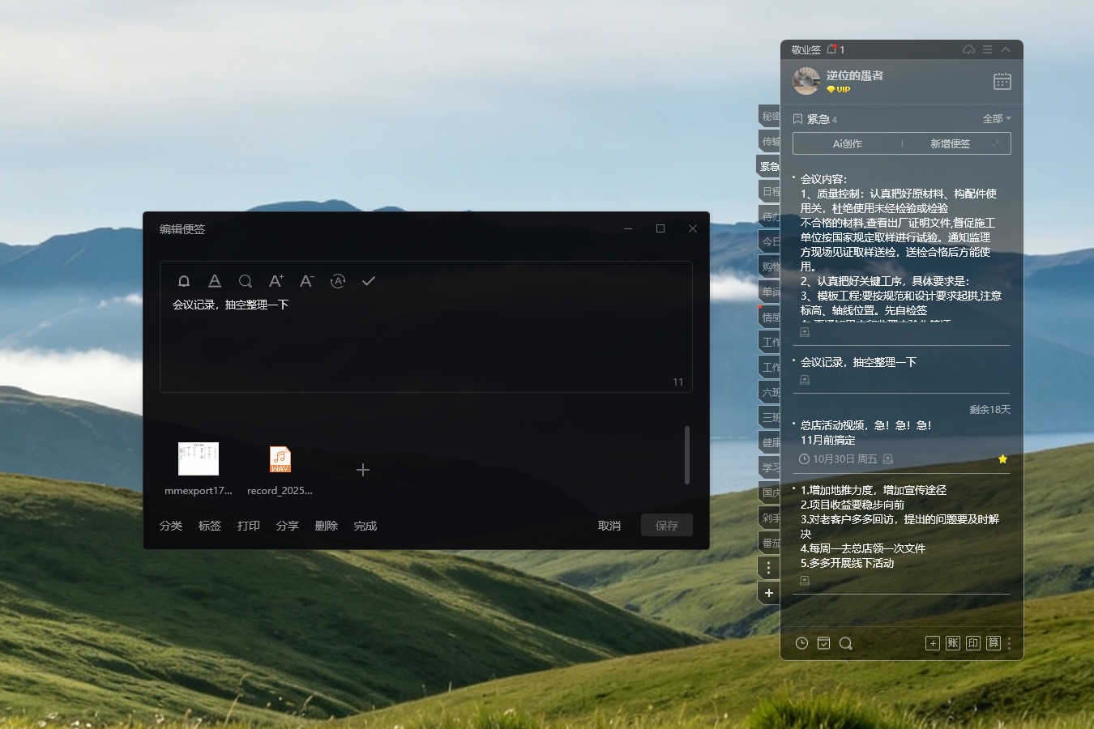Image resolution: width=1094 pixels, height=729 pixels.
Task: Open the 账 icon in the bottom bar
Action: (953, 643)
